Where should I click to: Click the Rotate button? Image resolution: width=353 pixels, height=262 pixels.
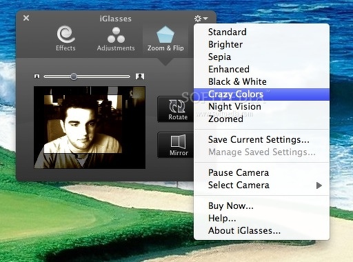(x=176, y=110)
